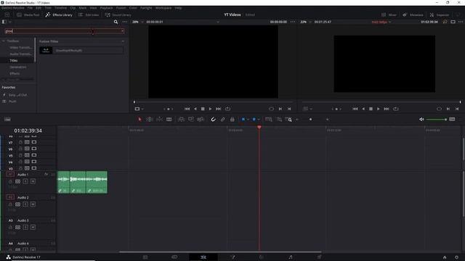Collapse the Toolbox tree section

tap(4, 41)
